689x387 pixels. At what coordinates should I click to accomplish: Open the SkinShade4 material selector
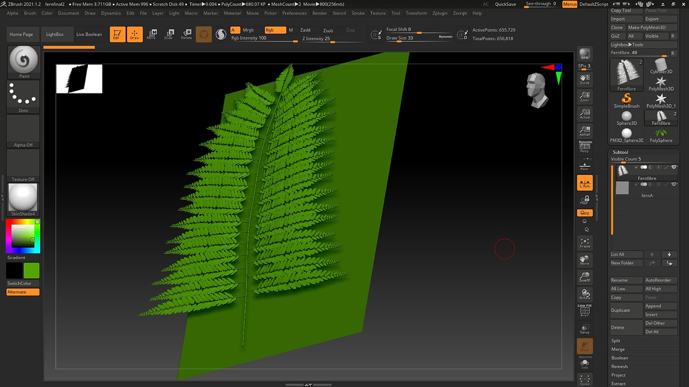pyautogui.click(x=24, y=200)
